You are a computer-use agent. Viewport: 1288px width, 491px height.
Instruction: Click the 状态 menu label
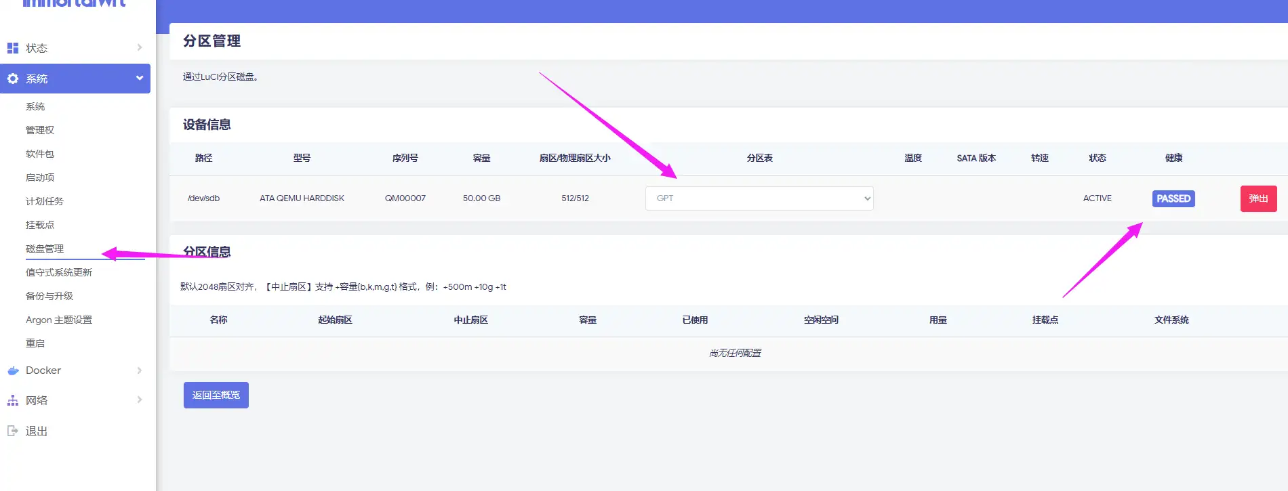coord(37,48)
